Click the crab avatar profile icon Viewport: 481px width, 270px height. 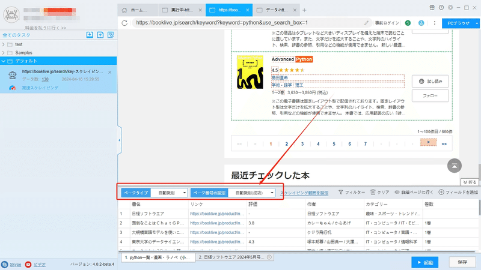(x=11, y=14)
